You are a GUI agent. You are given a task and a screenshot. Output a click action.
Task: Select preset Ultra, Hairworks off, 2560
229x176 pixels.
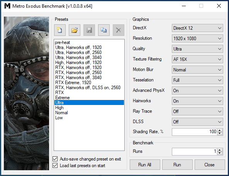(89, 52)
